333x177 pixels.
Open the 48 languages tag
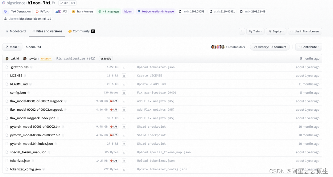pyautogui.click(x=109, y=11)
